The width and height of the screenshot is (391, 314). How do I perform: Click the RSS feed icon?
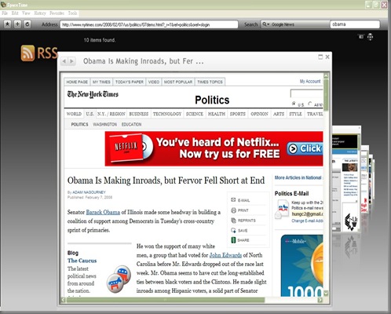point(27,53)
